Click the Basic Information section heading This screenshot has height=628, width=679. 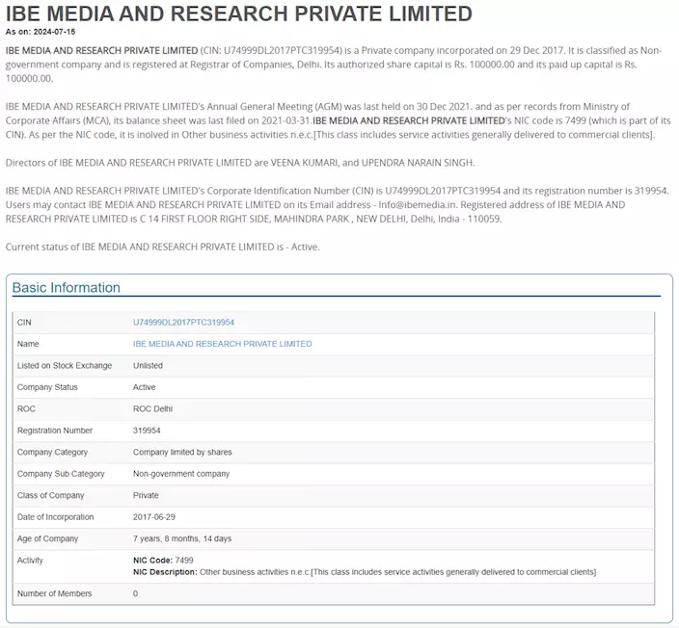67,288
